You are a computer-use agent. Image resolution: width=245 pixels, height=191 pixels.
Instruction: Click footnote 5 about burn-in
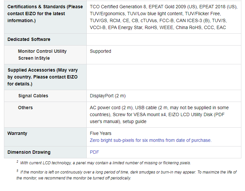tap(127, 175)
